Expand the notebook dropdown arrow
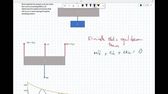 point(144,5)
